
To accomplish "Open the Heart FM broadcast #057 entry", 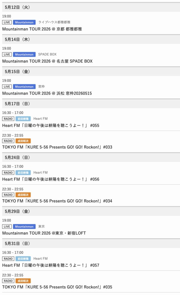I will [x=51, y=265].
